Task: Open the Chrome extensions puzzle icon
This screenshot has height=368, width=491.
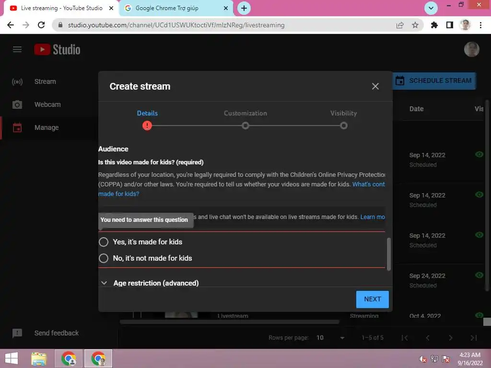Action: [434, 25]
